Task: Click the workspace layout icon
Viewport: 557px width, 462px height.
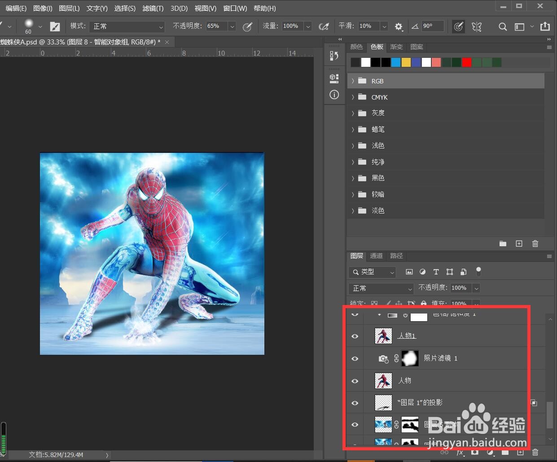Action: click(519, 26)
